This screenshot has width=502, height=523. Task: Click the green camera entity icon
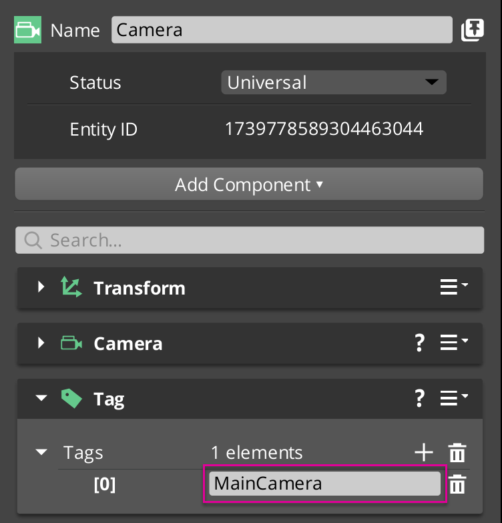[28, 30]
